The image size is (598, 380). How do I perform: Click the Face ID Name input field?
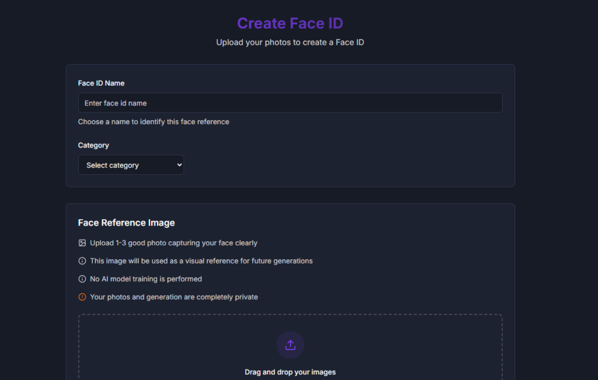tap(290, 103)
